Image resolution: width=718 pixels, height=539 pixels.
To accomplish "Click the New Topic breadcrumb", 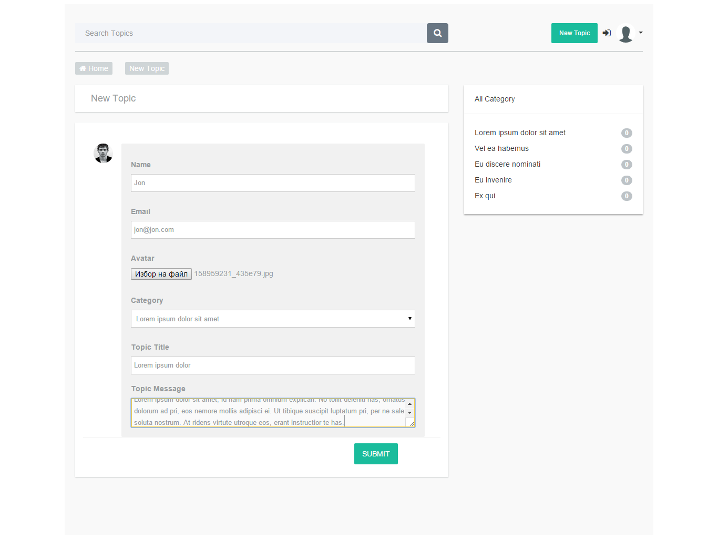I will [x=147, y=68].
